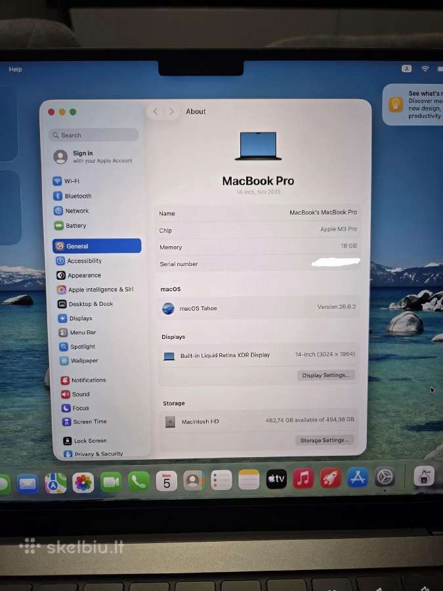Open Screen Time settings

[85, 422]
